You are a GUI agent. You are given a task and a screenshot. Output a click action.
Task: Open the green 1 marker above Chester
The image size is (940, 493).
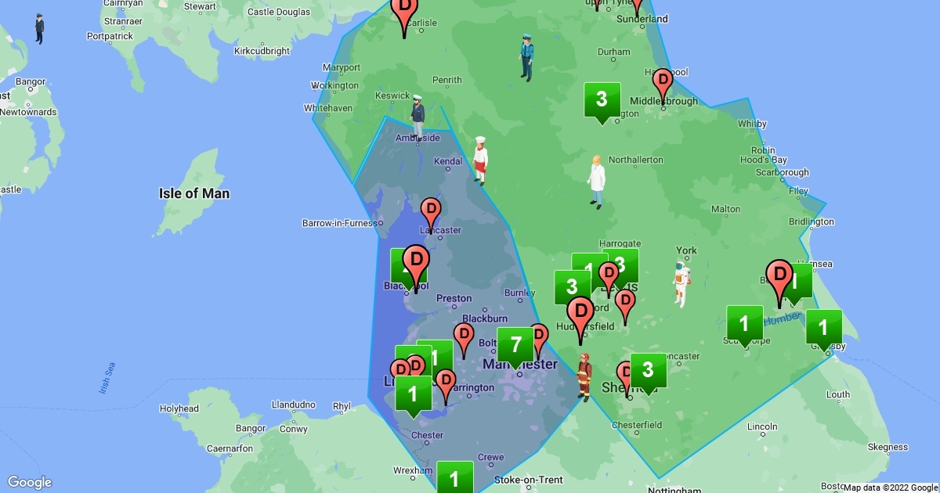414,394
